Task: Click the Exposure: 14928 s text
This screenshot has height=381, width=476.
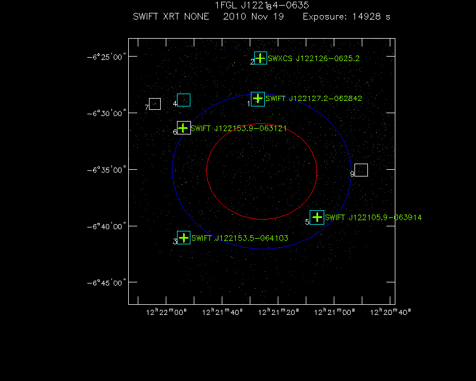Action: click(x=347, y=16)
